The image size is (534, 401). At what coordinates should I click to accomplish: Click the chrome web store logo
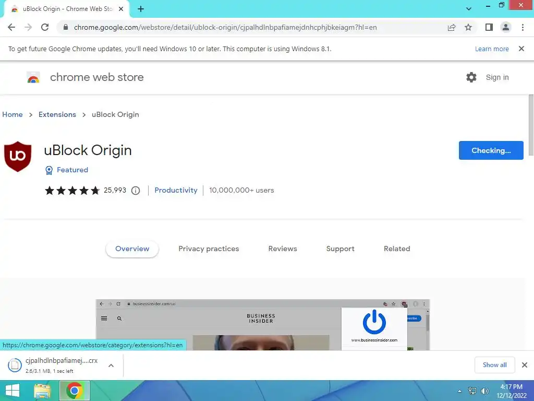click(33, 77)
